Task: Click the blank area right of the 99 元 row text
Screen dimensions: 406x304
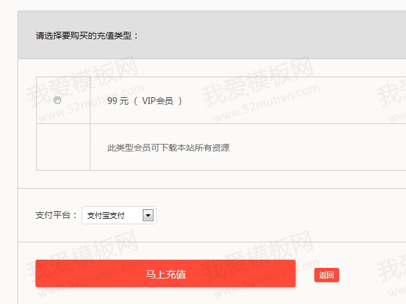Action: point(294,100)
